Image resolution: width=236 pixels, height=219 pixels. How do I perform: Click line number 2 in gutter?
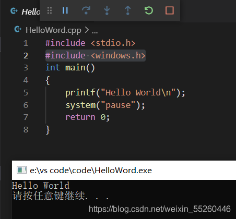(26, 56)
